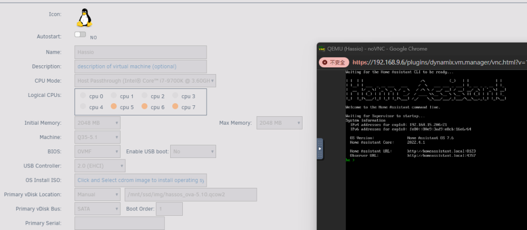Click the Logical CPUs label

(45, 95)
